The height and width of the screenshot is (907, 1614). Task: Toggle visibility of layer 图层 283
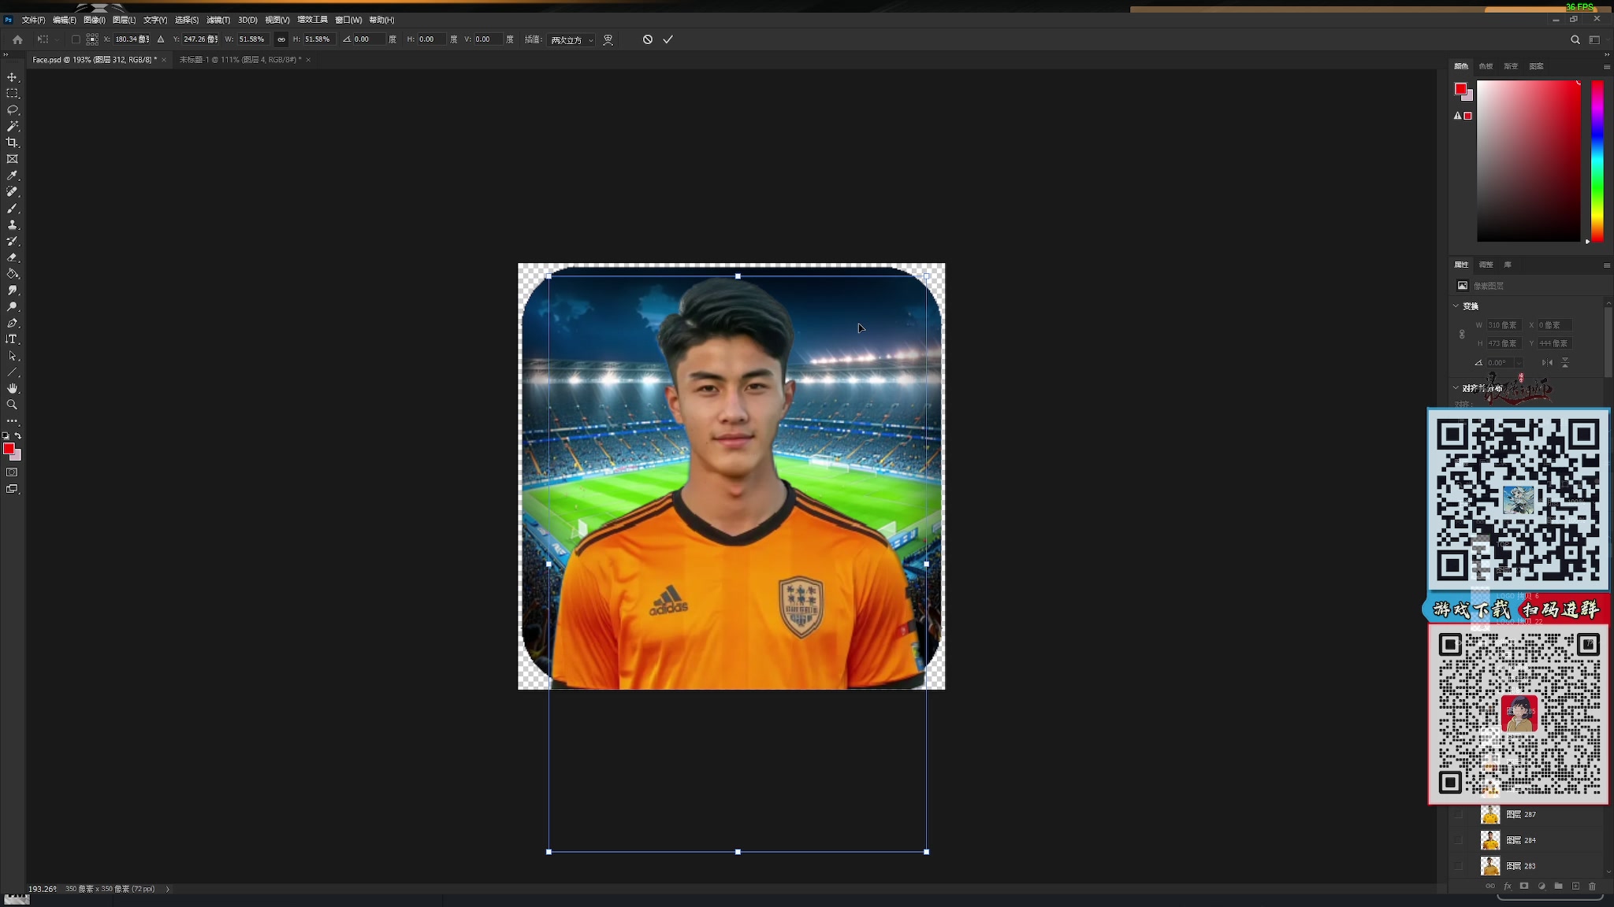click(x=1459, y=866)
